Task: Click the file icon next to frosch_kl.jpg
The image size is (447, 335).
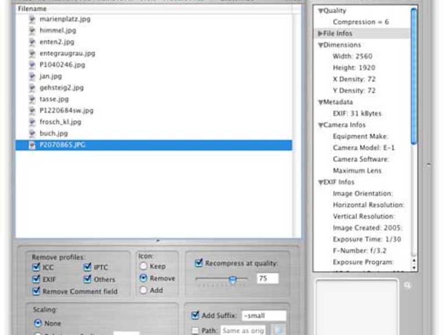Action: coord(32,122)
